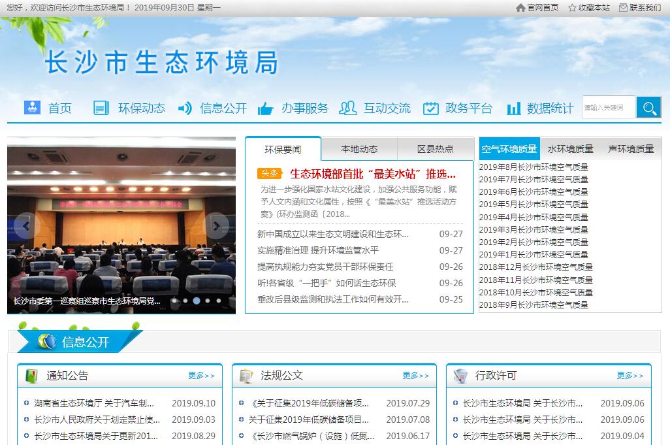Screen dimensions: 670x445
Task: Open the 环保动态 menu item
Action: pos(142,108)
